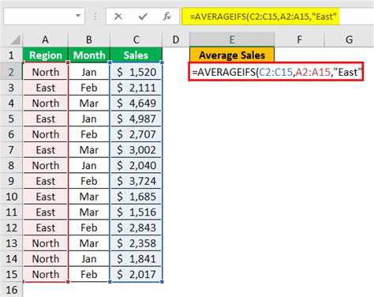Image resolution: width=374 pixels, height=297 pixels.
Task: Click the Select All corner triangle
Action: 16,40
